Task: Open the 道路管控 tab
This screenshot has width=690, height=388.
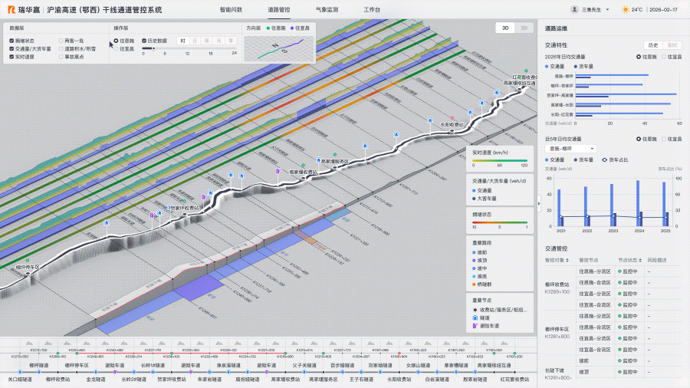Action: (x=279, y=10)
